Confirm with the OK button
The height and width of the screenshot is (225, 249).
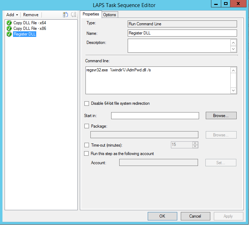162,216
